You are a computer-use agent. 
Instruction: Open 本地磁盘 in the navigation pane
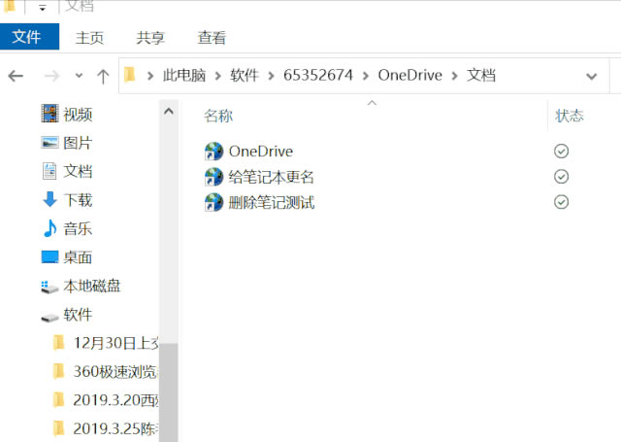click(x=92, y=287)
